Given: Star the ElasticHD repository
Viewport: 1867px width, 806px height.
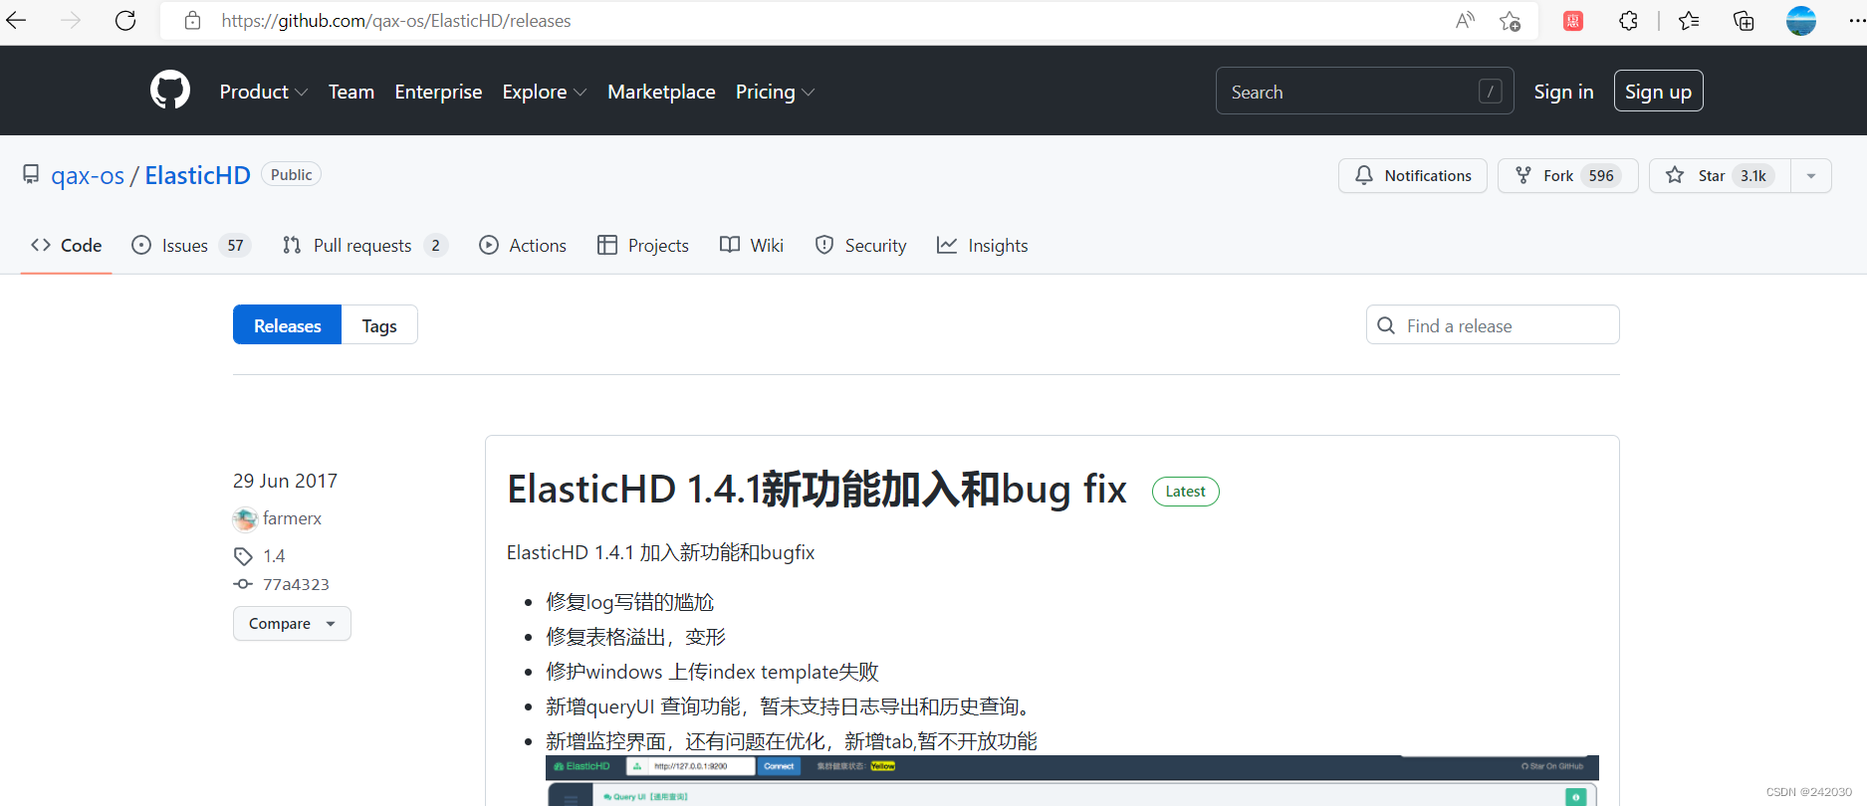Looking at the screenshot, I should 1720,175.
